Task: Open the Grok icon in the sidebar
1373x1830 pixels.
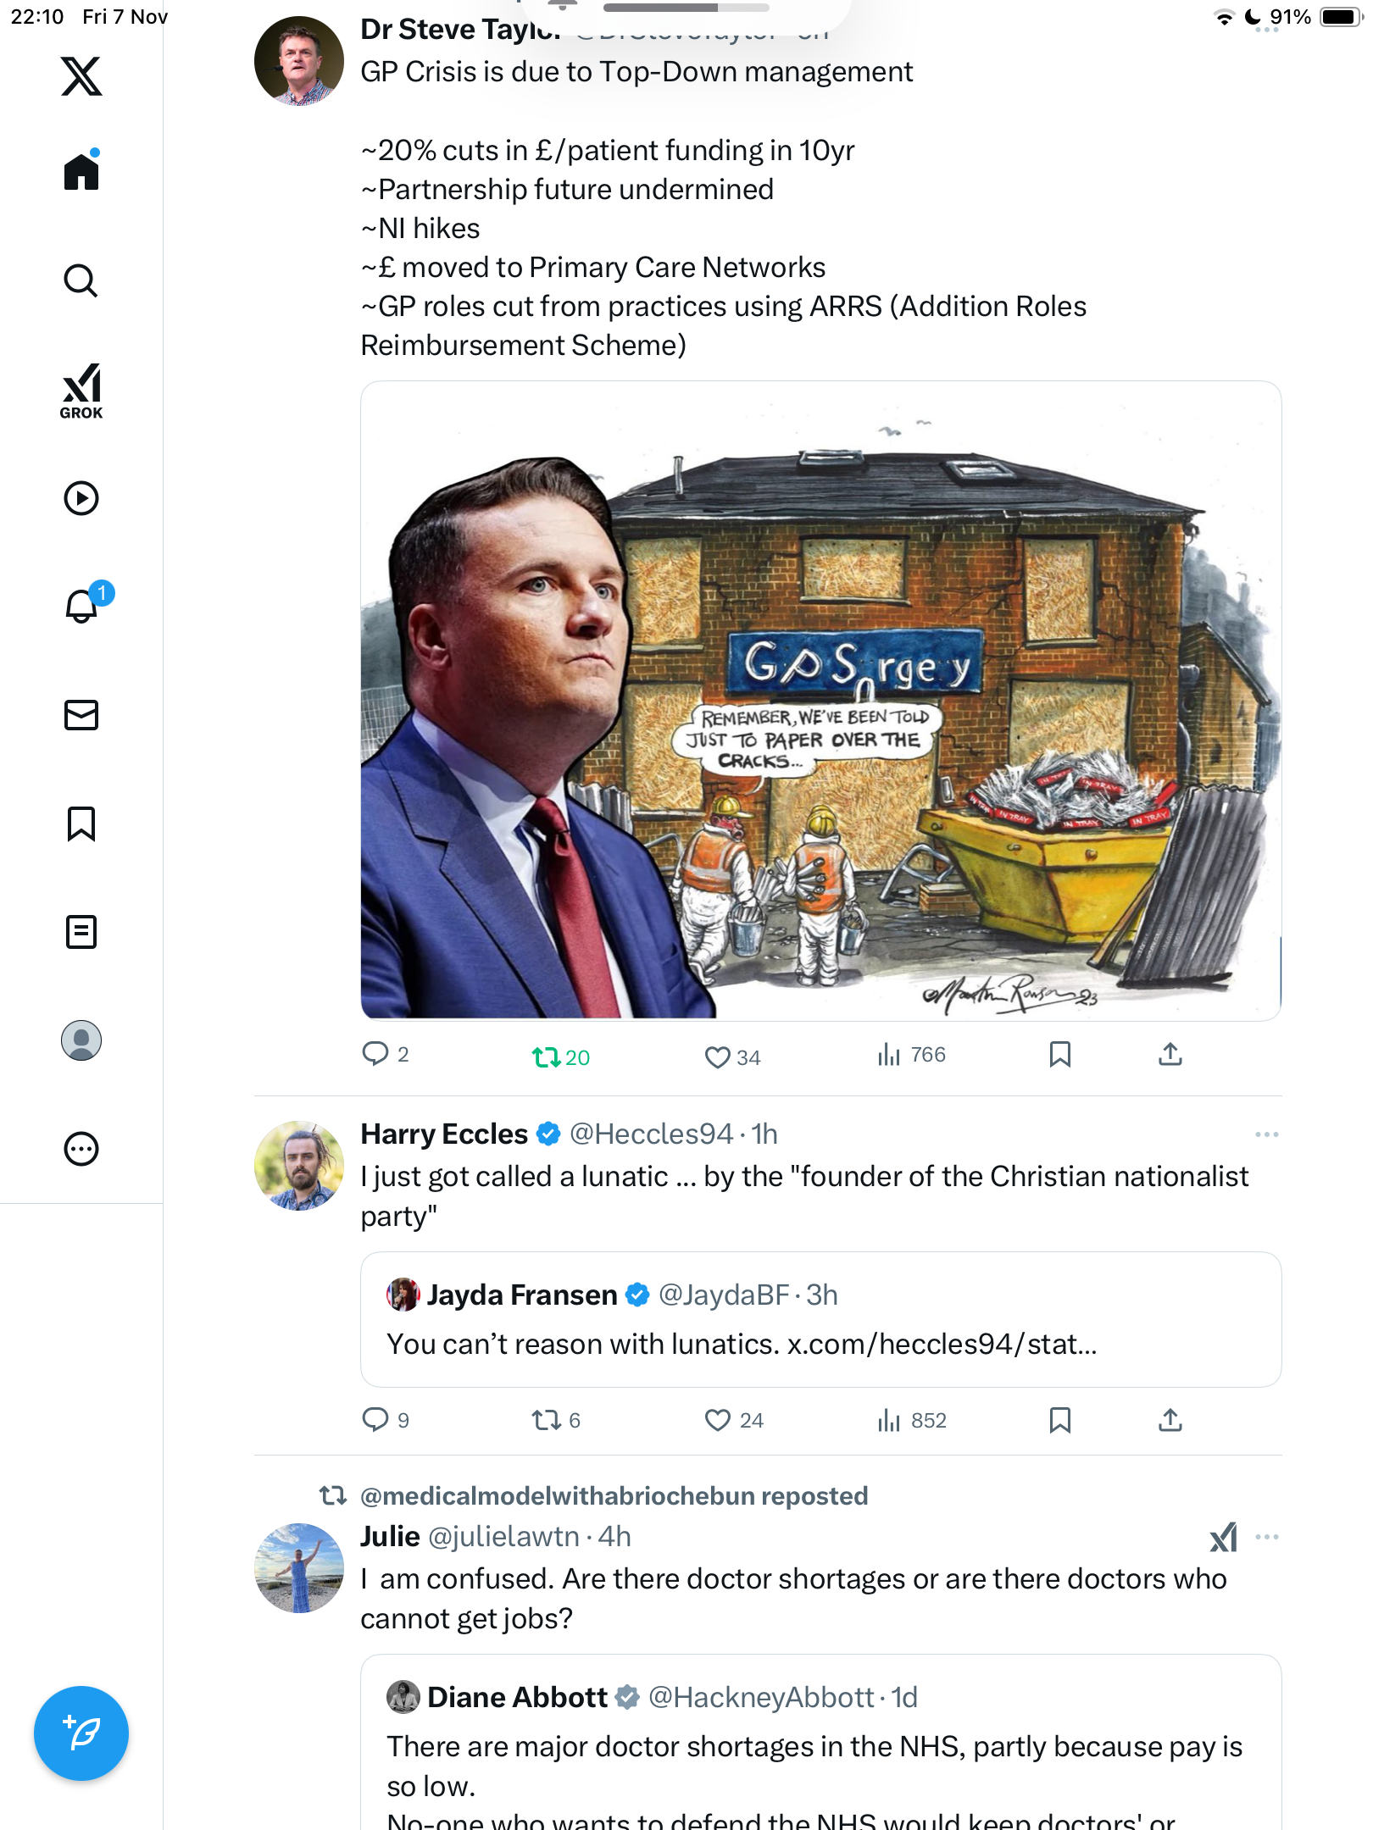Action: click(81, 391)
